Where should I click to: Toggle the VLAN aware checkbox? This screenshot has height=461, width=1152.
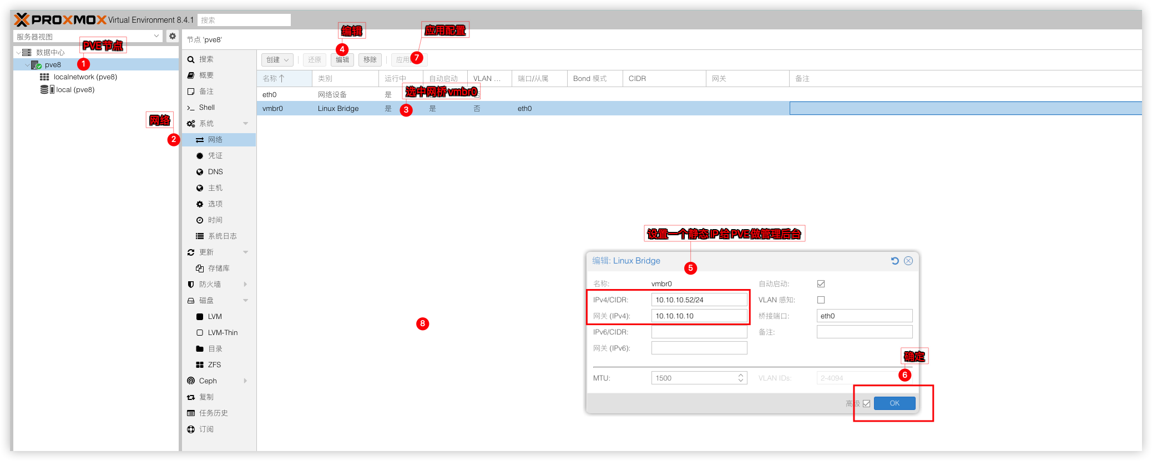click(x=821, y=300)
